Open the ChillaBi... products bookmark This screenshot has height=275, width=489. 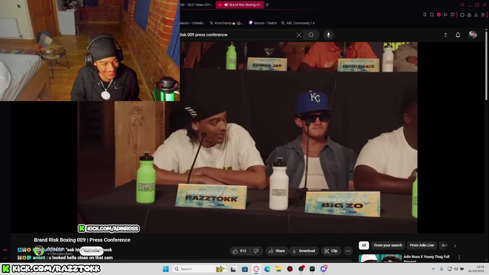click(193, 23)
